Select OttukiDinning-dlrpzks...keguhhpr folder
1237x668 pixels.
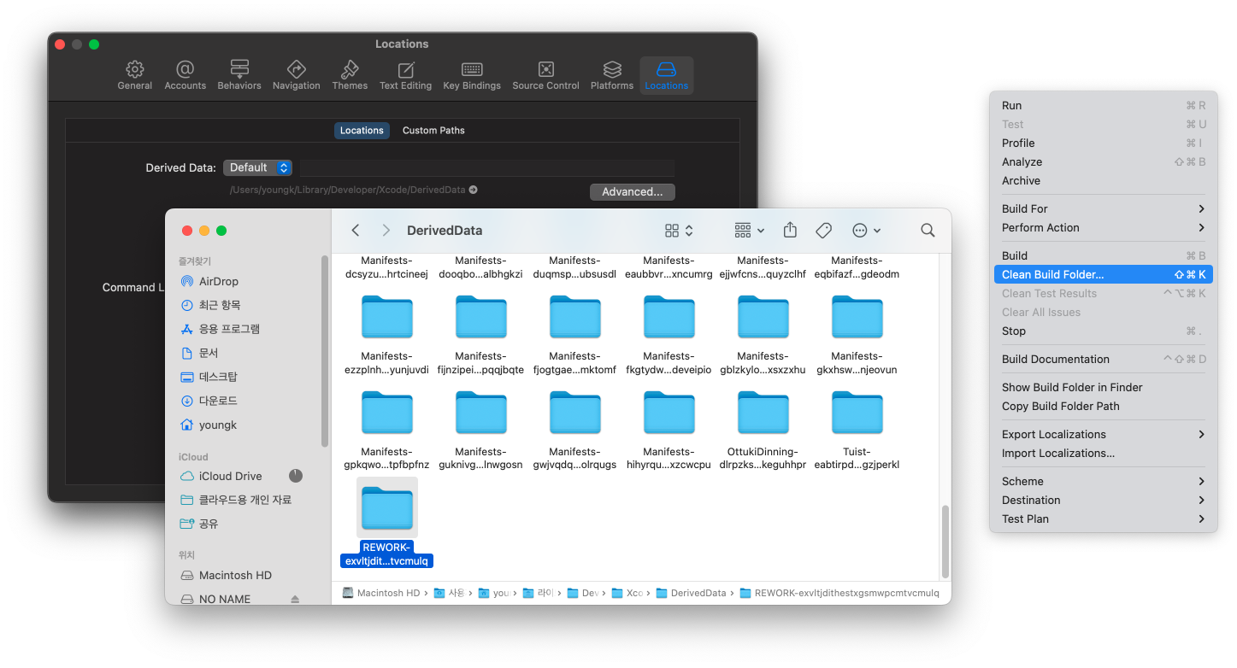tap(763, 429)
